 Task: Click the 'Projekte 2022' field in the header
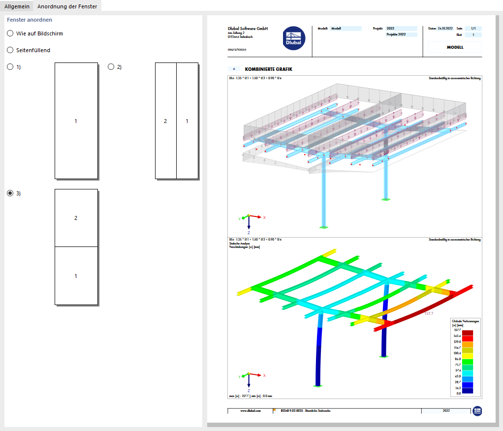[x=401, y=34]
